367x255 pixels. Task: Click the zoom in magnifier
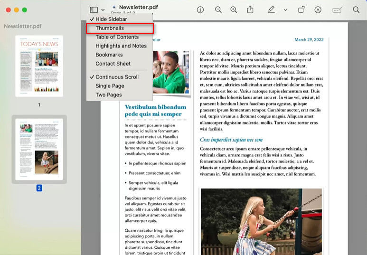coord(234,10)
